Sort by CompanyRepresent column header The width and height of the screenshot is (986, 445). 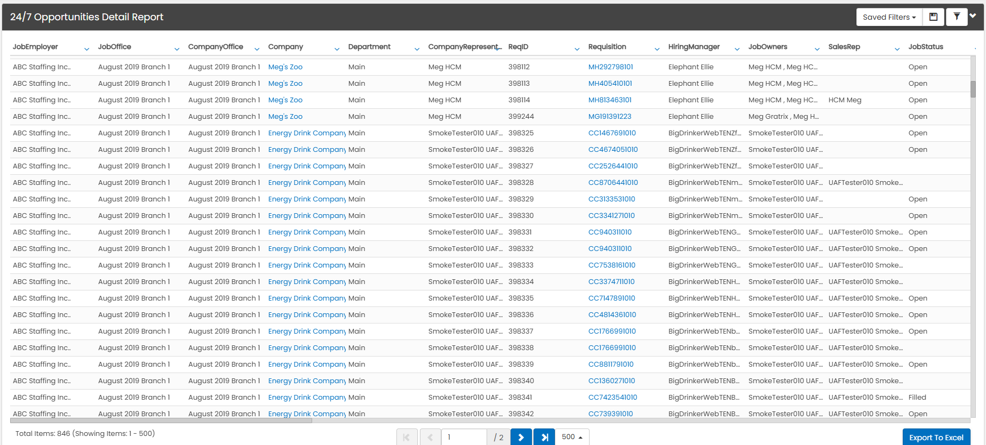coord(464,47)
